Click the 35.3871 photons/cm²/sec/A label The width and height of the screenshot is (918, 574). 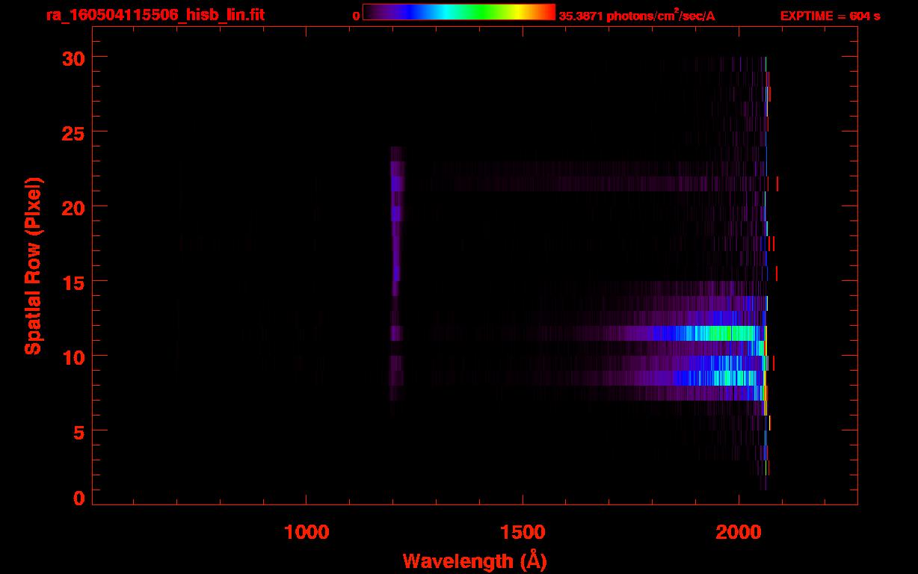(x=637, y=16)
